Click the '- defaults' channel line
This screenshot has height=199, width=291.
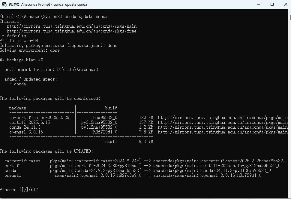coord(14,36)
